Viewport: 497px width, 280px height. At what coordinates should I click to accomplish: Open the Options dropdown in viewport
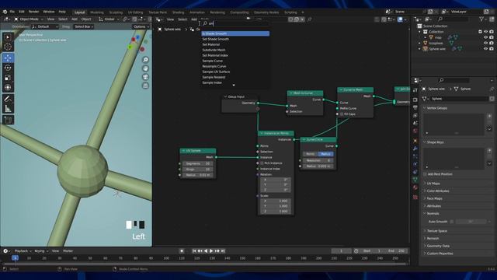point(141,26)
